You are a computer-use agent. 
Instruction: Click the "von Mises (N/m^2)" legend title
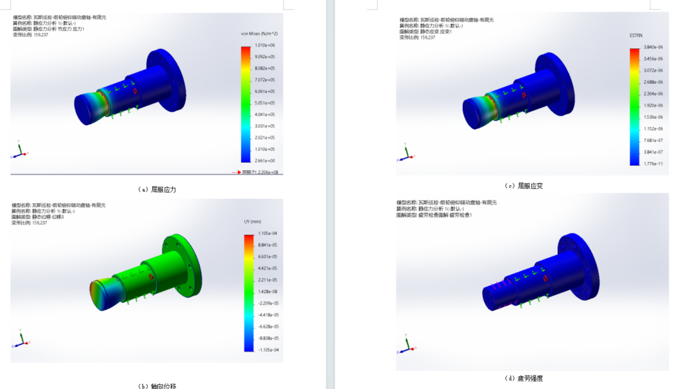259,34
